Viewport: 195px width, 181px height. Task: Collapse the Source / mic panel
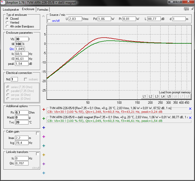44,16
